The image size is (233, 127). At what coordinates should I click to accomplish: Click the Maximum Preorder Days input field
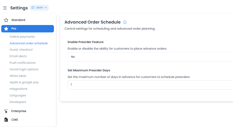click(150, 85)
